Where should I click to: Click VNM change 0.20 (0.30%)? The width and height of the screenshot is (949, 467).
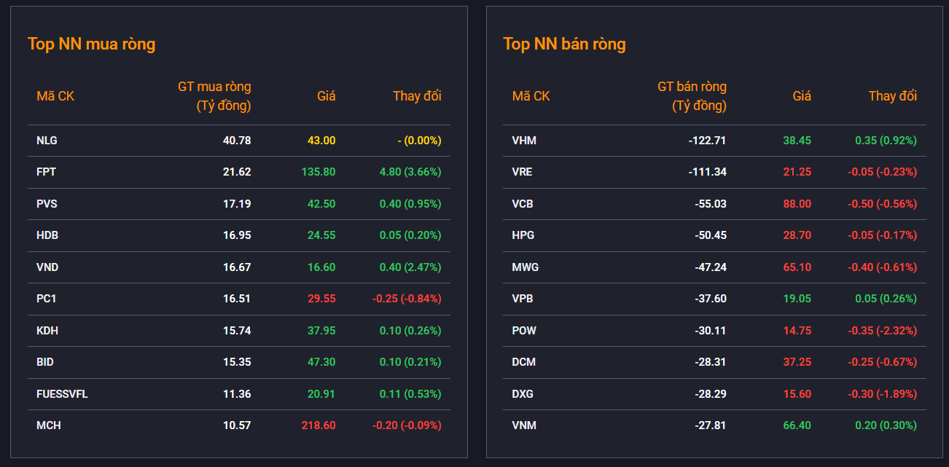pyautogui.click(x=886, y=425)
